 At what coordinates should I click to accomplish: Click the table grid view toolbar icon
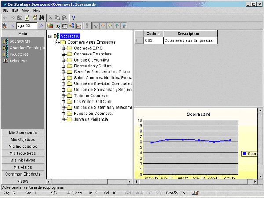tap(64, 26)
